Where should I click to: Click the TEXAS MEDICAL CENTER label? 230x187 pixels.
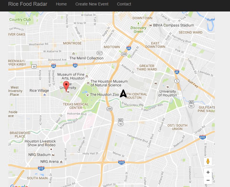coord(76,106)
